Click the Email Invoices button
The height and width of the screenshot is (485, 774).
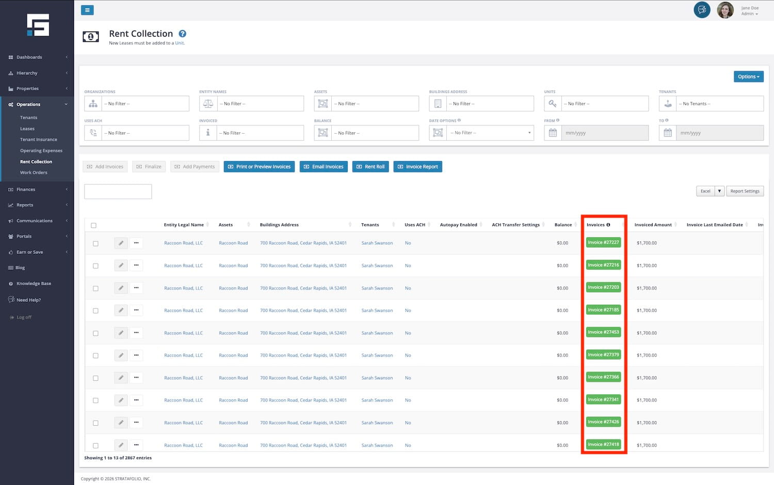click(x=324, y=167)
